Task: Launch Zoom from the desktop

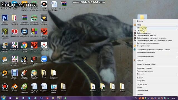Action: (44, 60)
